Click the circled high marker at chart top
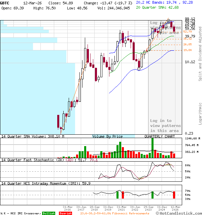This screenshot has width=202, height=215. 169,20
